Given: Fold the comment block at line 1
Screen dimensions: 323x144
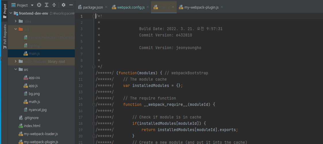Looking at the screenshot, I should (x=94, y=16).
